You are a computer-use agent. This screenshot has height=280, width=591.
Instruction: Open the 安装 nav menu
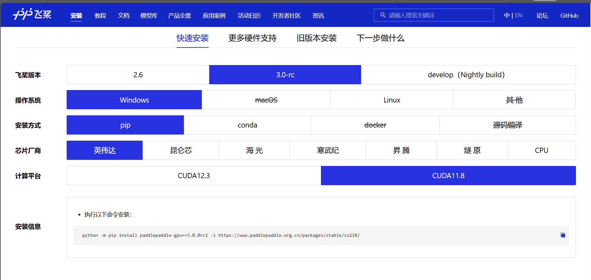coord(76,15)
